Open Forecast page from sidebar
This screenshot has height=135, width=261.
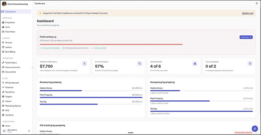pos(16,88)
